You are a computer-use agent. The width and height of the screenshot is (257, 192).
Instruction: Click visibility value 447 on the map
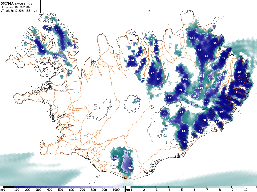coord(165,127)
